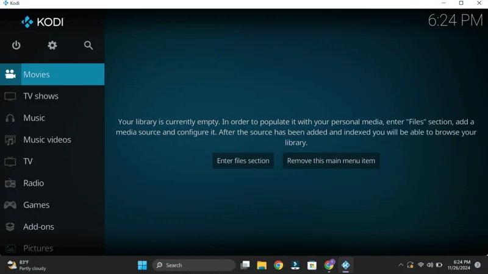Open the Kodi search magnifier icon
The image size is (488, 274).
(88, 45)
